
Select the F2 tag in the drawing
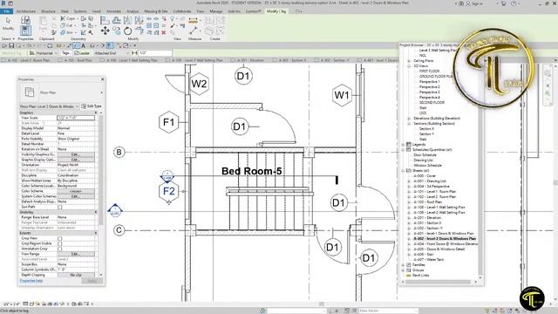coord(168,191)
